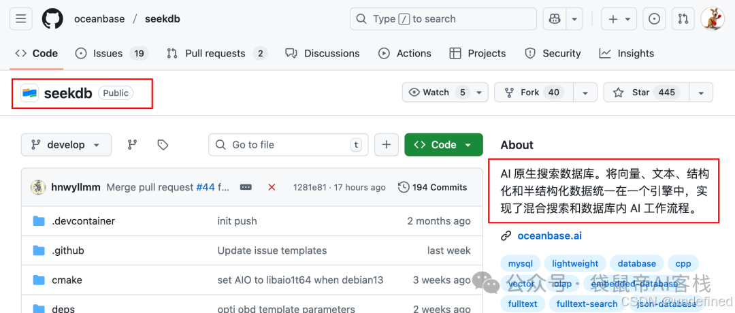Screen dimensions: 735x313
Task: Open the develop branch dropdown
Action: click(x=66, y=145)
